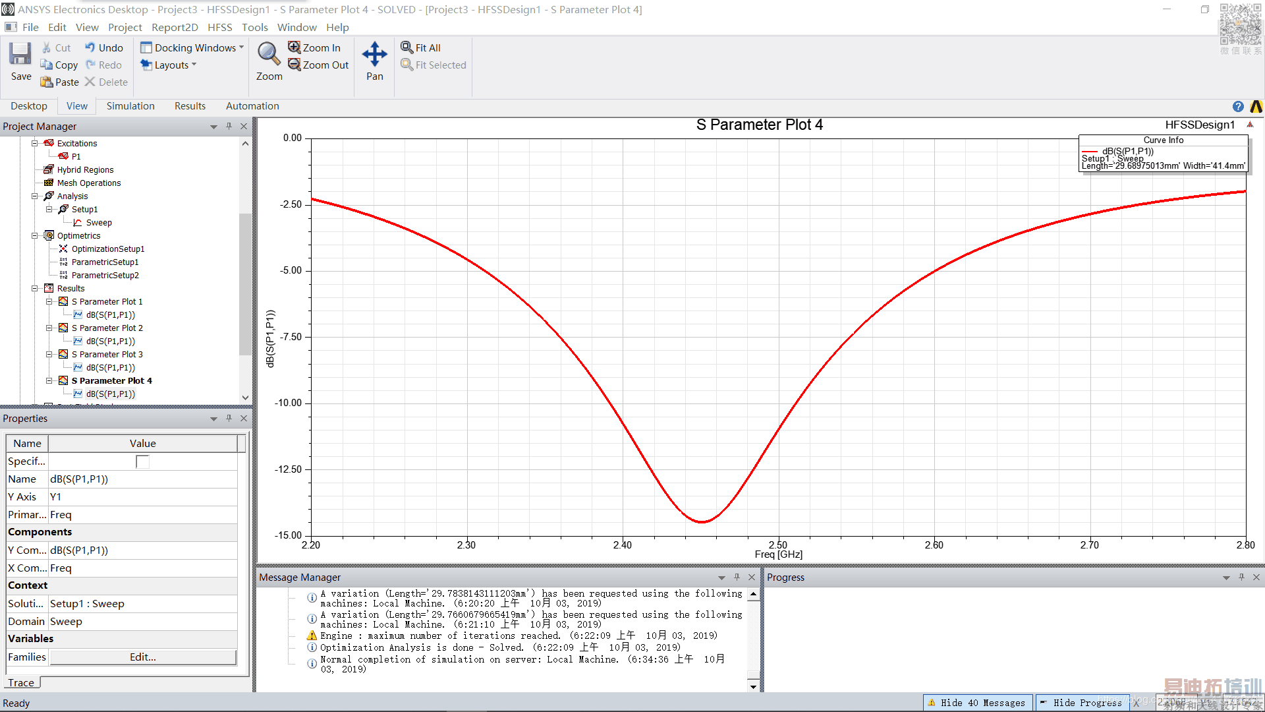This screenshot has height=712, width=1265.
Task: Select the Hybrid Regions icon
Action: coord(49,169)
